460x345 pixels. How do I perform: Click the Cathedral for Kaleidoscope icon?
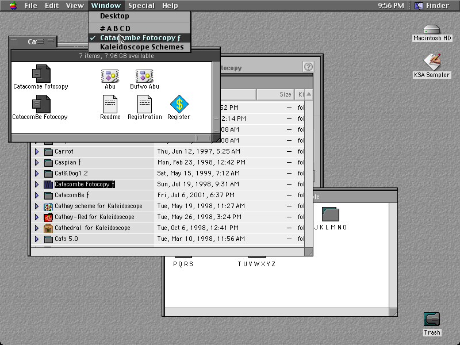(48, 228)
